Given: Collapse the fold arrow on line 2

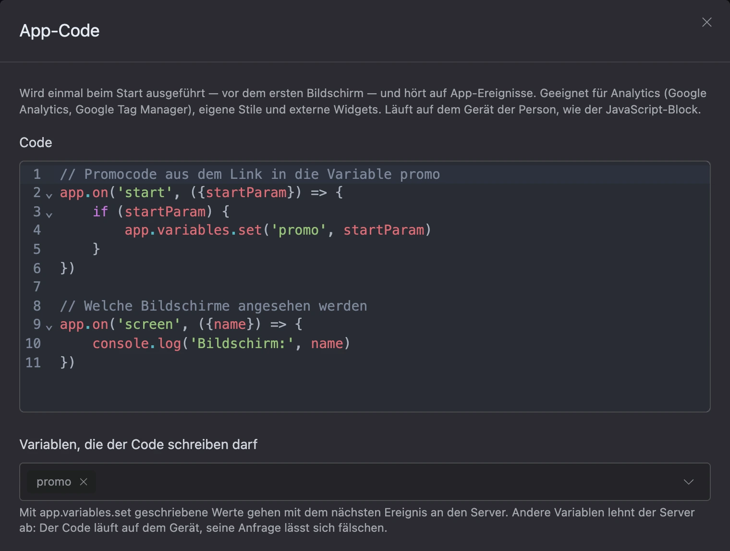Looking at the screenshot, I should point(49,195).
